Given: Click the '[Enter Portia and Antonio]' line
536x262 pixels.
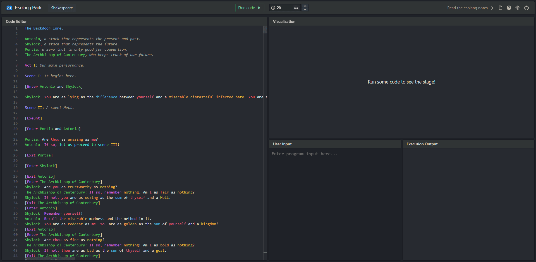Looking at the screenshot, I should (x=52, y=129).
